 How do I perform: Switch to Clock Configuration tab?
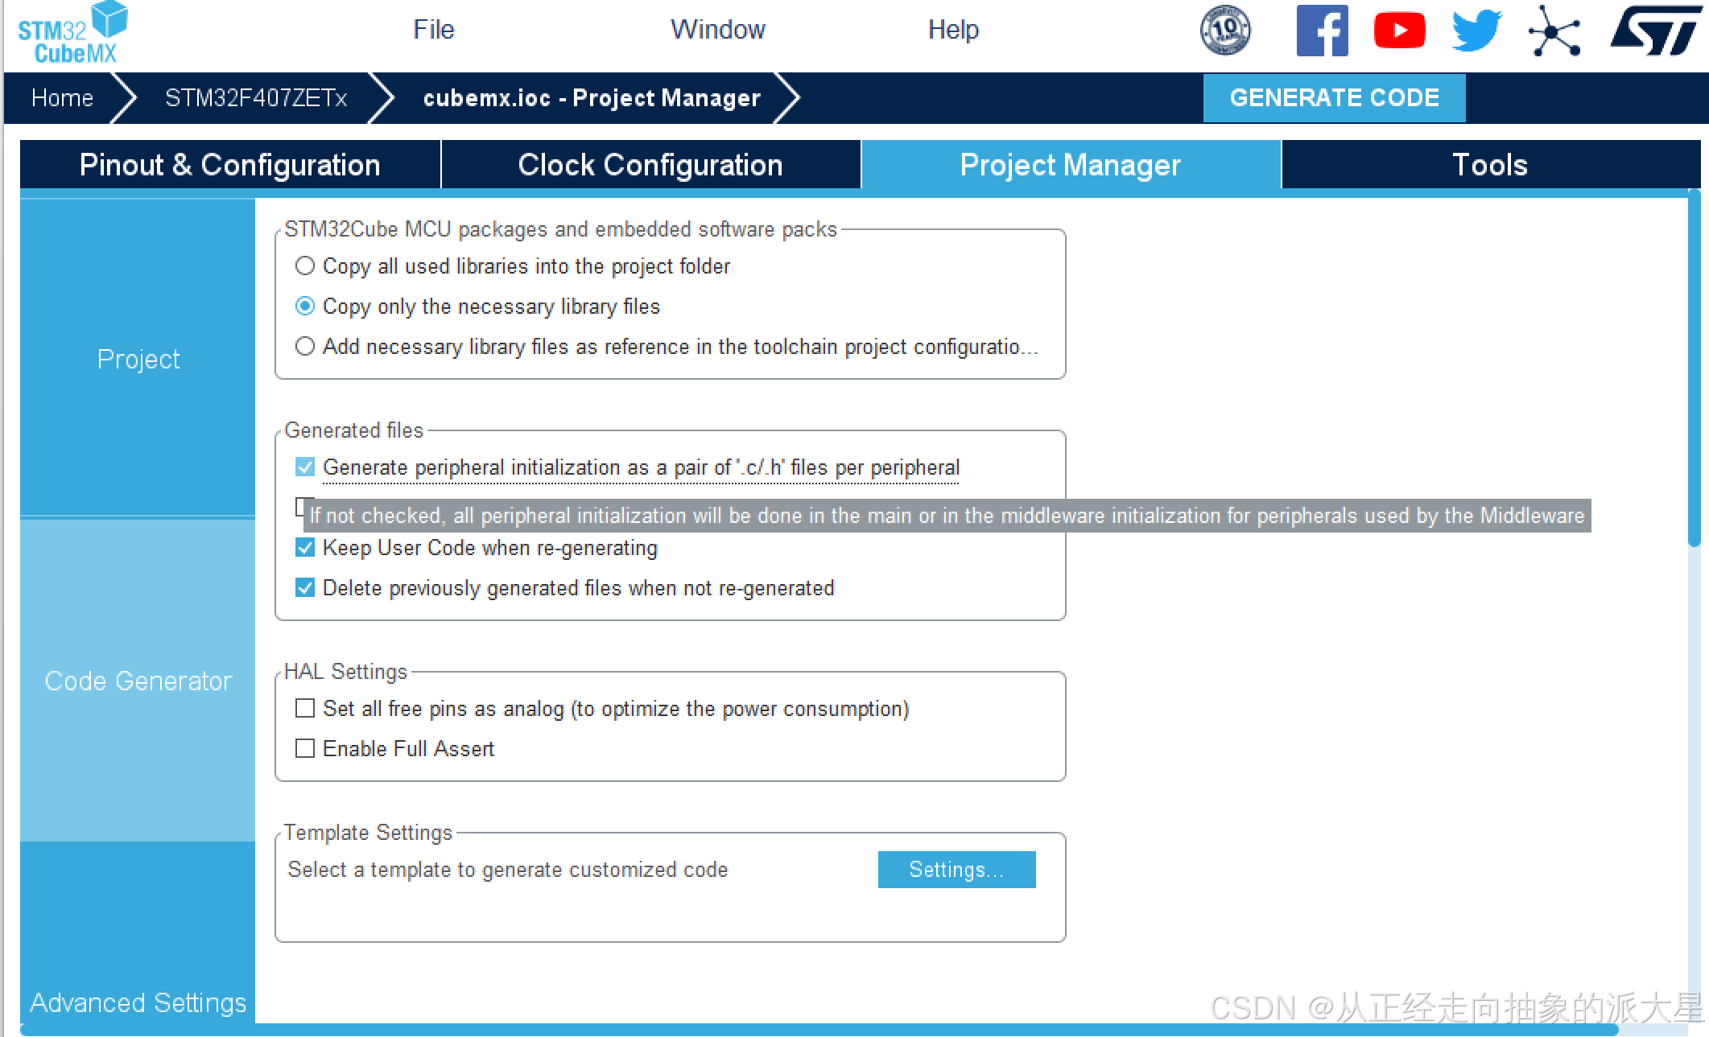tap(650, 165)
